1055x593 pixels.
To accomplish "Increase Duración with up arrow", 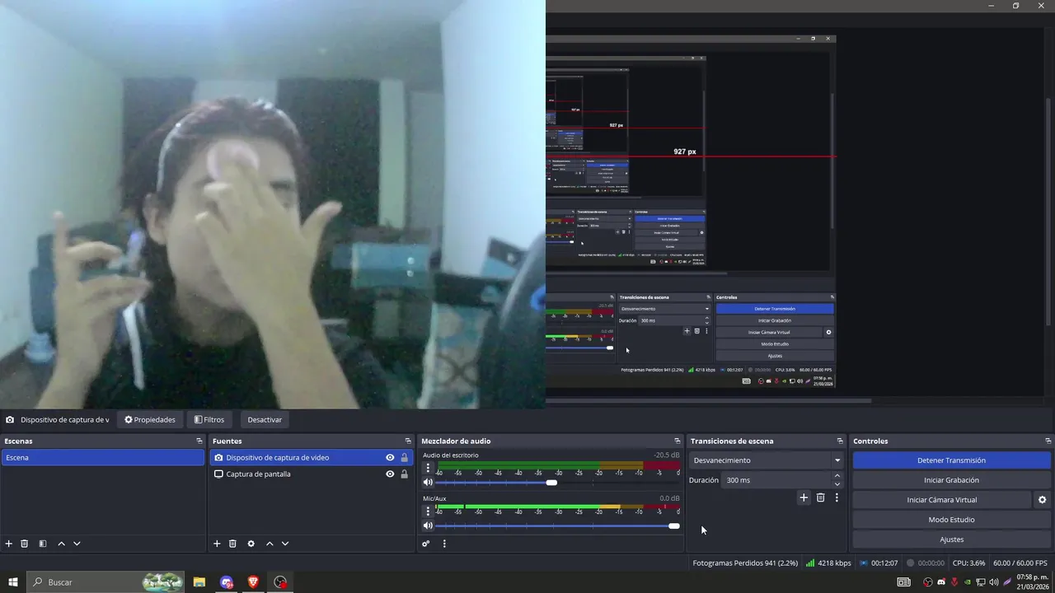I will pos(837,476).
